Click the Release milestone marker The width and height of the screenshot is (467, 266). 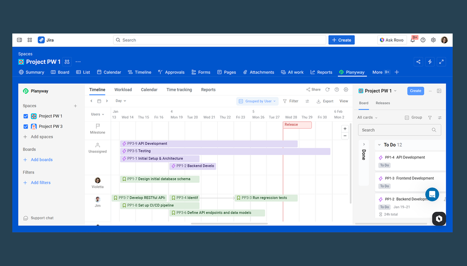click(297, 125)
